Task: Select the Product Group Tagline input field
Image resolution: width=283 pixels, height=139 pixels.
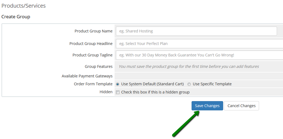Action: pyautogui.click(x=199, y=55)
